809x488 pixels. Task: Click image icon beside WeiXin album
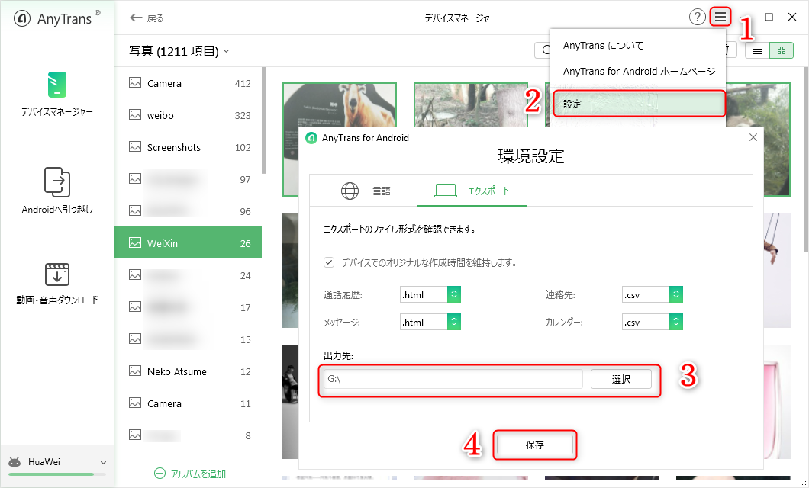pos(135,242)
